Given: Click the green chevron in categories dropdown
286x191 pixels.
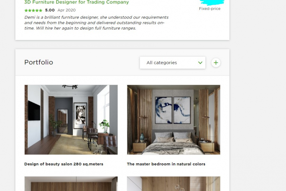Looking at the screenshot, I should click(x=200, y=63).
